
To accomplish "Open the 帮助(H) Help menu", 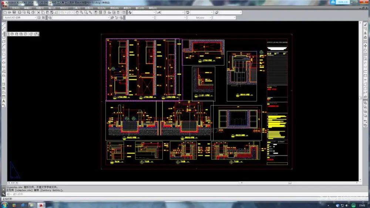I will pyautogui.click(x=152, y=7).
